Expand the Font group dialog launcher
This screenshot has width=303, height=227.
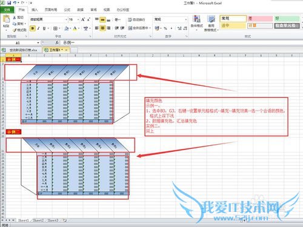coord(90,36)
